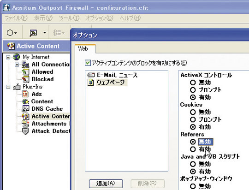
Task: Expand the All Connections tree node
Action: pos(17,65)
